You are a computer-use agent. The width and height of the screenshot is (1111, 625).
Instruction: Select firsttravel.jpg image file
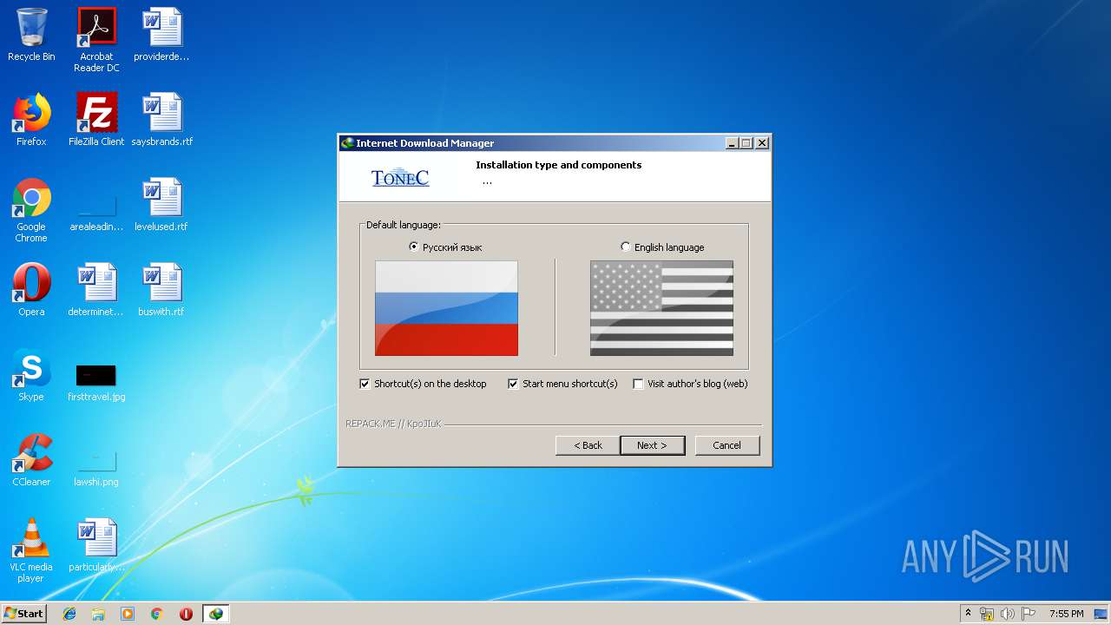(x=96, y=383)
